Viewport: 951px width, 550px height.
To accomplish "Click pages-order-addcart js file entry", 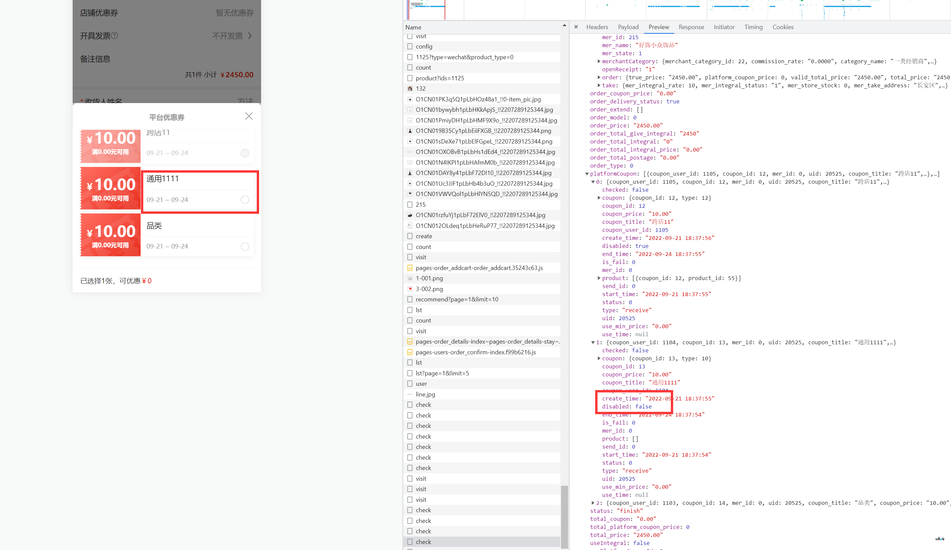I will point(481,267).
